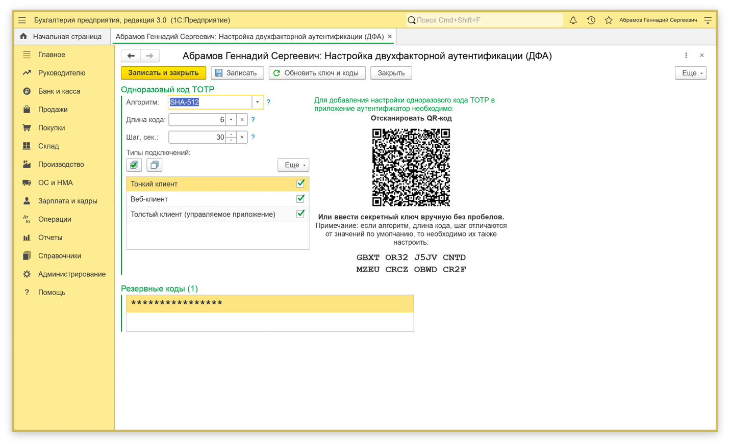
Task: Click the Резервные коды (1) heading
Action: [159, 289]
